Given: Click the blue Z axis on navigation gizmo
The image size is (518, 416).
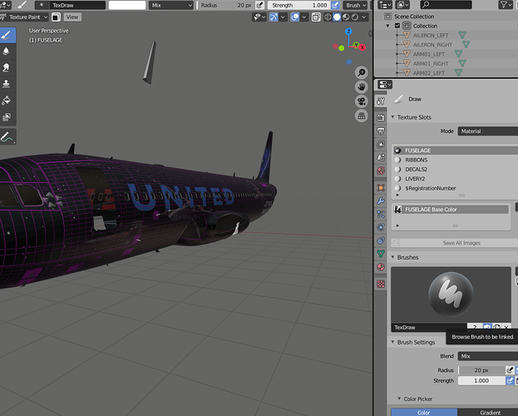Looking at the screenshot, I should pos(348,32).
